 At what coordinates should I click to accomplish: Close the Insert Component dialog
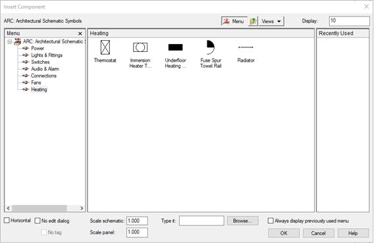(366, 7)
